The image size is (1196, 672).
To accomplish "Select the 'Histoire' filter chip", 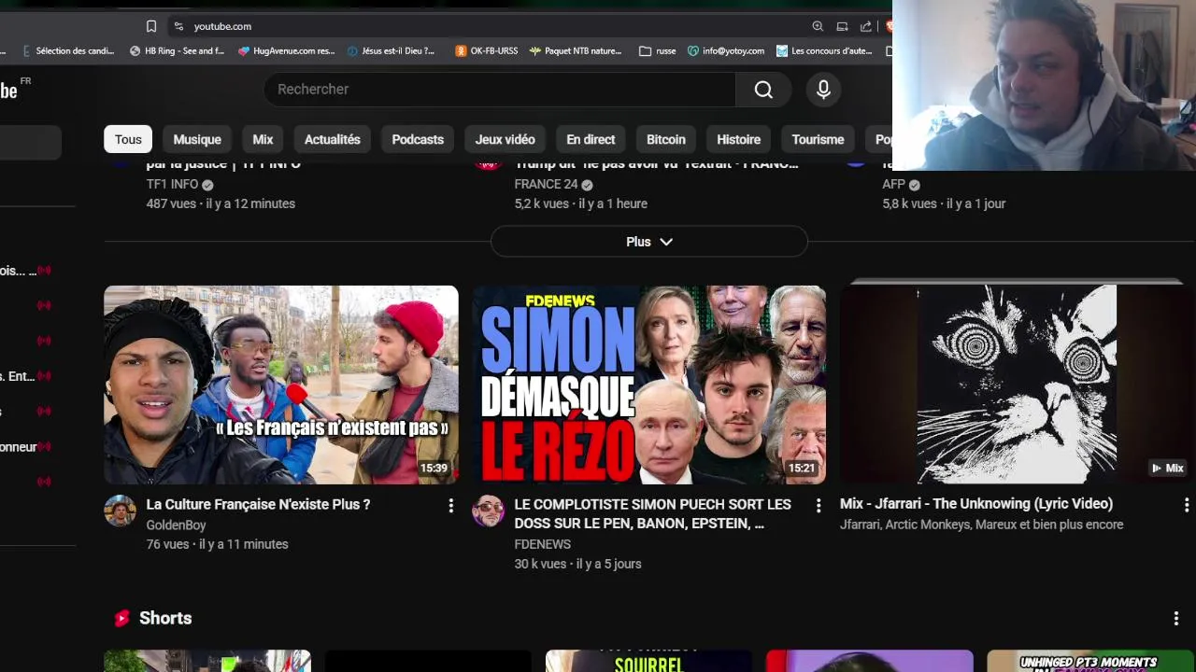I will coord(738,139).
